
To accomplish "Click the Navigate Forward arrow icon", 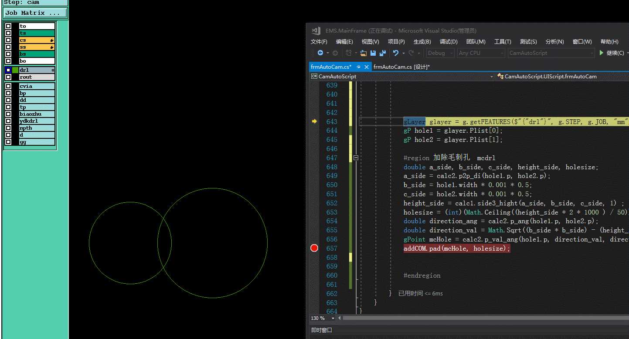I will tap(335, 53).
